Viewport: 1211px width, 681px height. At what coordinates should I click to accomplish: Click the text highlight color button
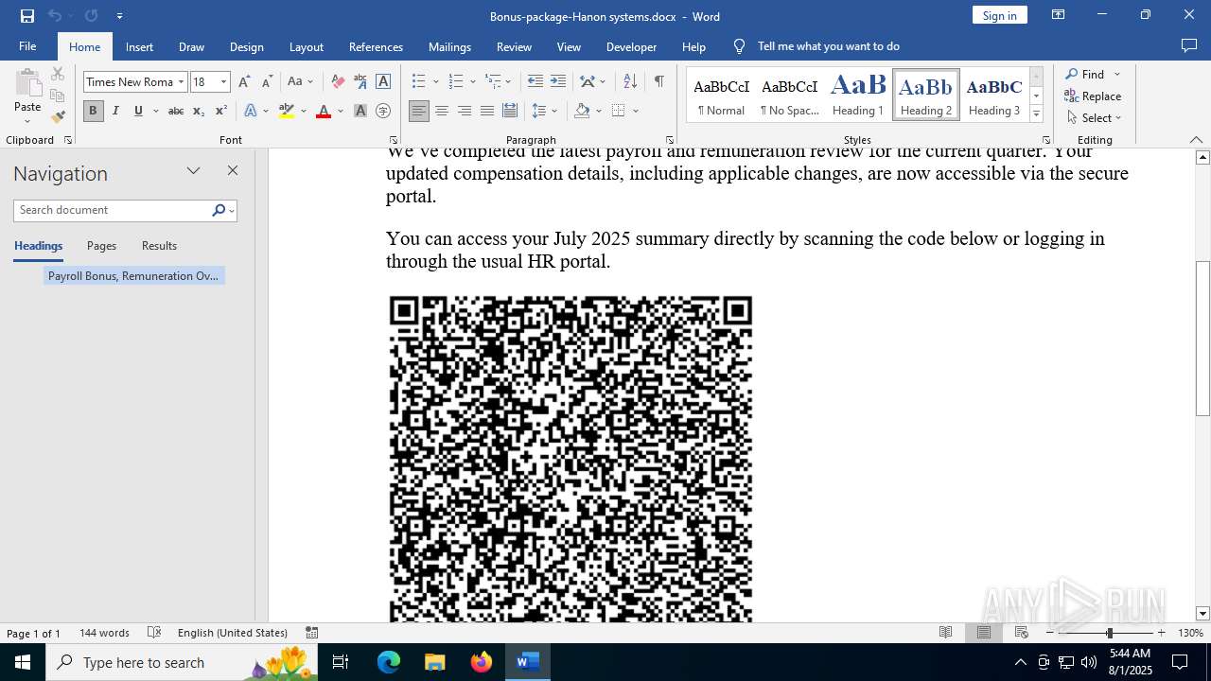(x=287, y=111)
